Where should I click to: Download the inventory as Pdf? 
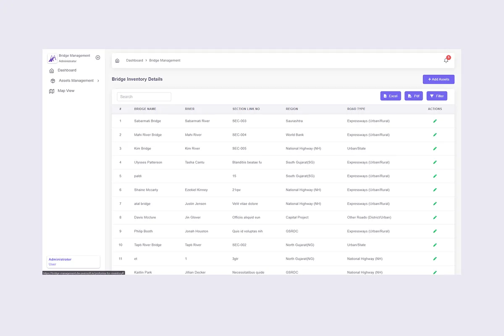pyautogui.click(x=414, y=96)
